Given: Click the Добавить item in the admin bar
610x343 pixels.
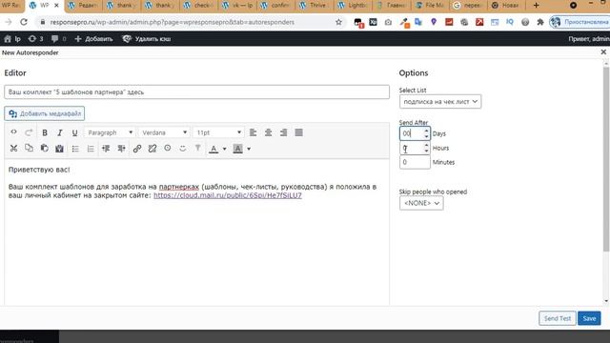Looking at the screenshot, I should pyautogui.click(x=93, y=39).
